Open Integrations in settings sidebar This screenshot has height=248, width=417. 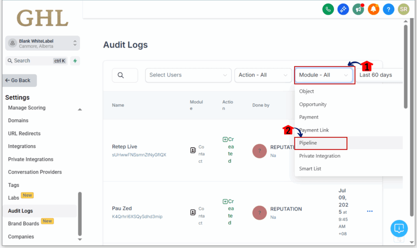(x=22, y=146)
